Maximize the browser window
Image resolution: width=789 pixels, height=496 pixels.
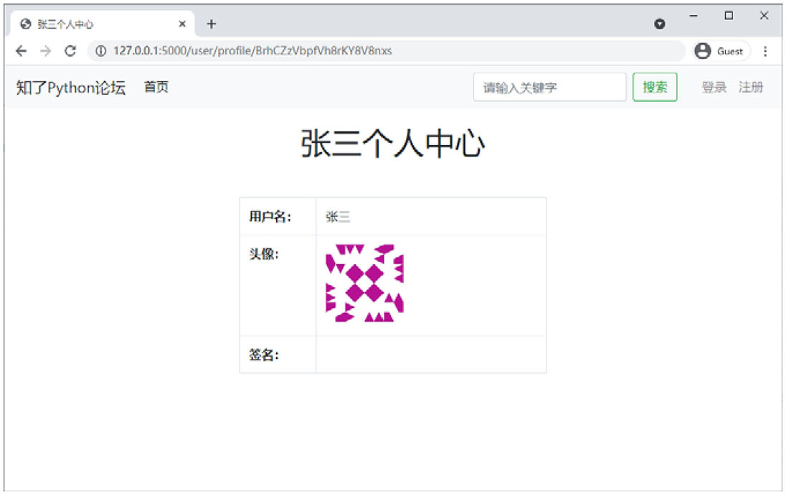pos(729,16)
